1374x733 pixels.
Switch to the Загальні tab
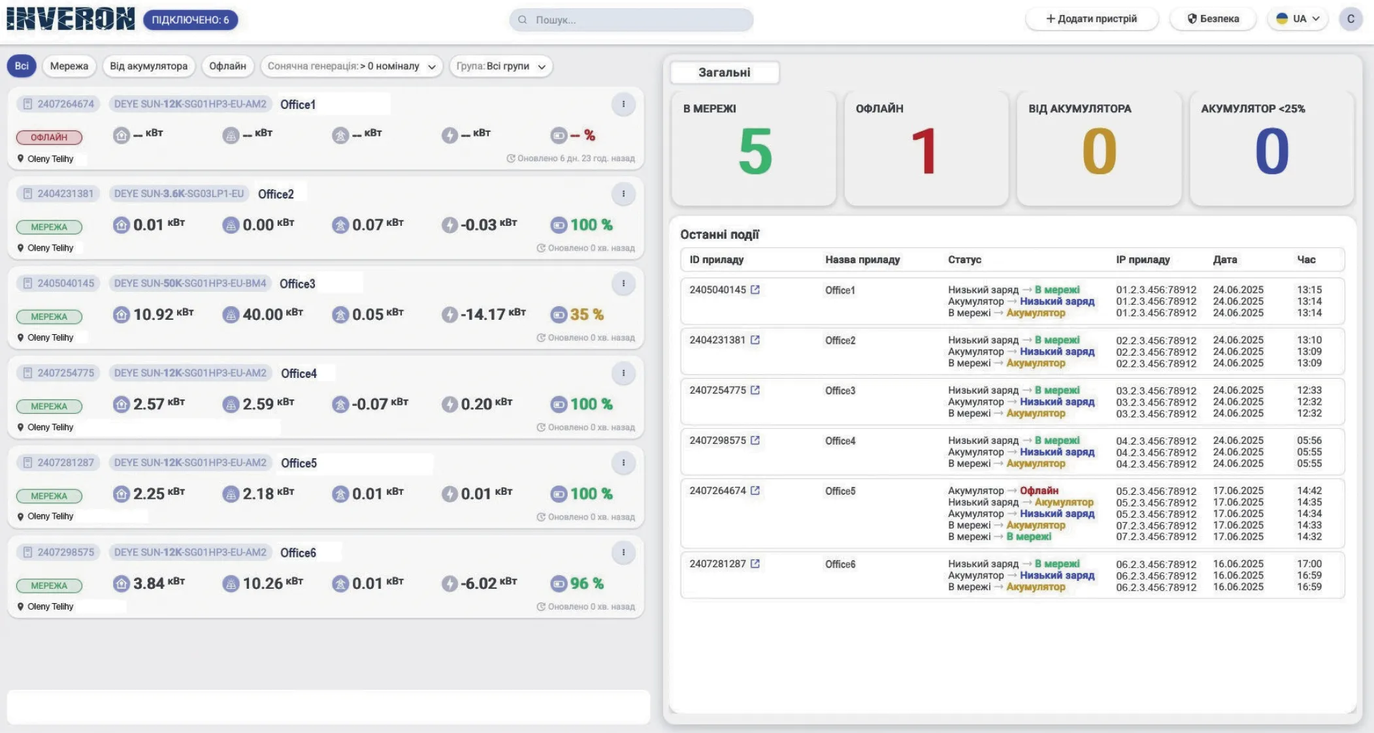coord(725,72)
